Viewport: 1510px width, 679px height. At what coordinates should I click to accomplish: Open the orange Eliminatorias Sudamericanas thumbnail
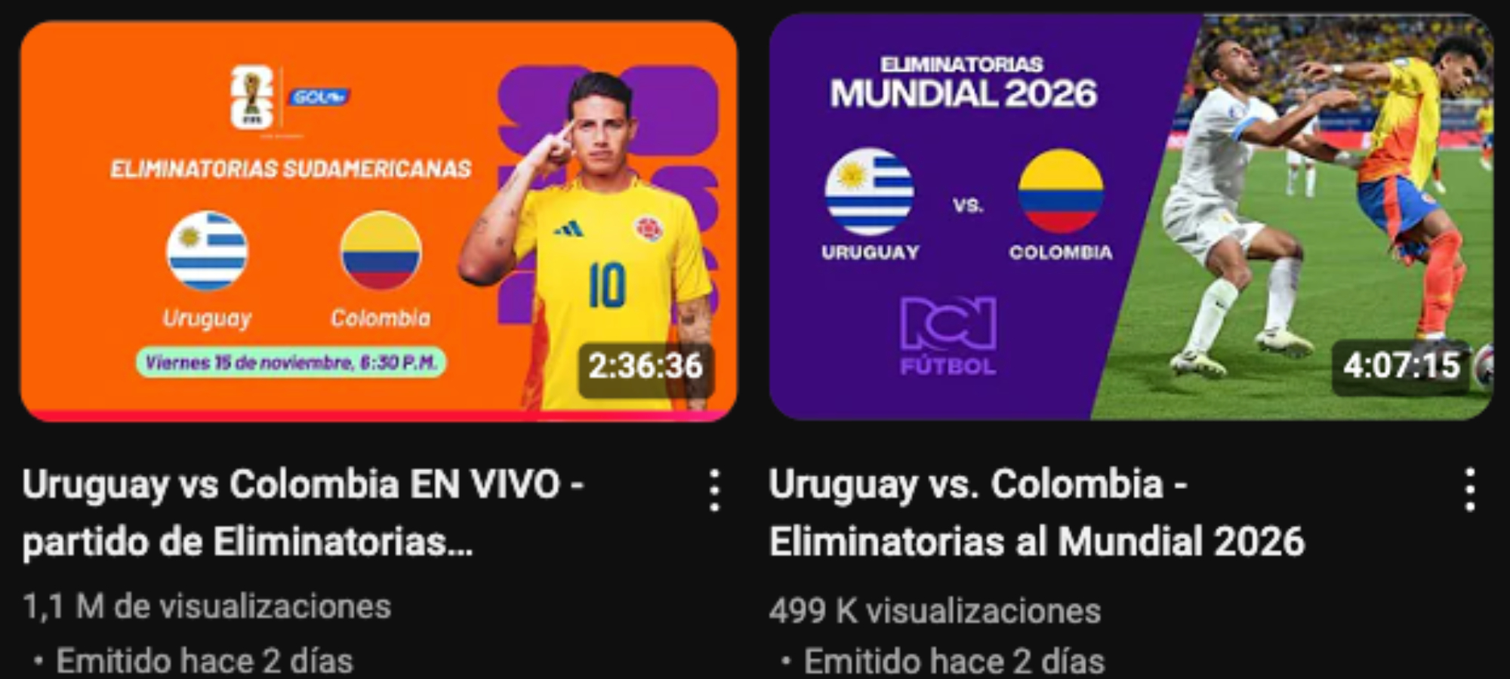click(x=378, y=220)
